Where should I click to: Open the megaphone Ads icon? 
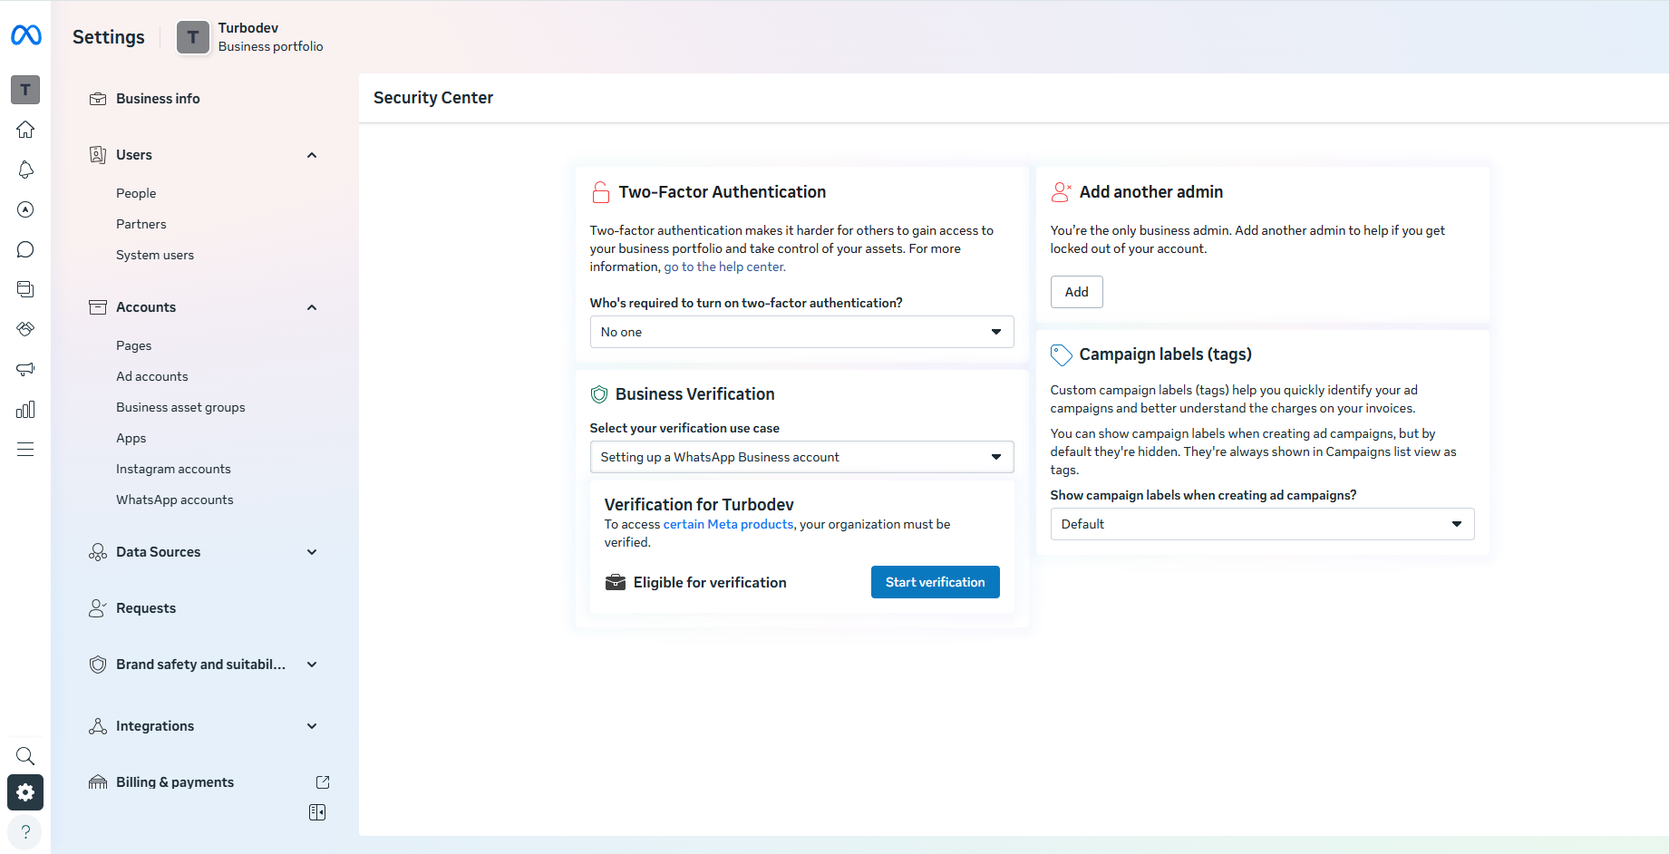pyautogui.click(x=25, y=369)
